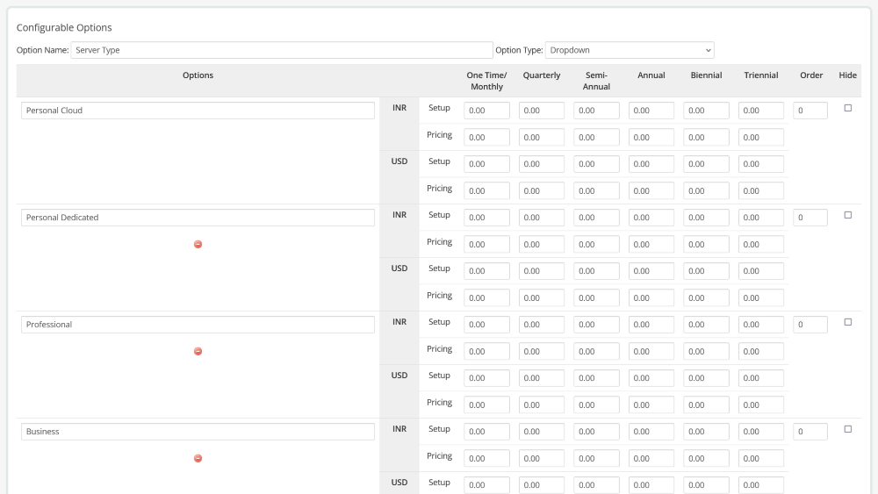Click the Option Name text field

point(281,50)
